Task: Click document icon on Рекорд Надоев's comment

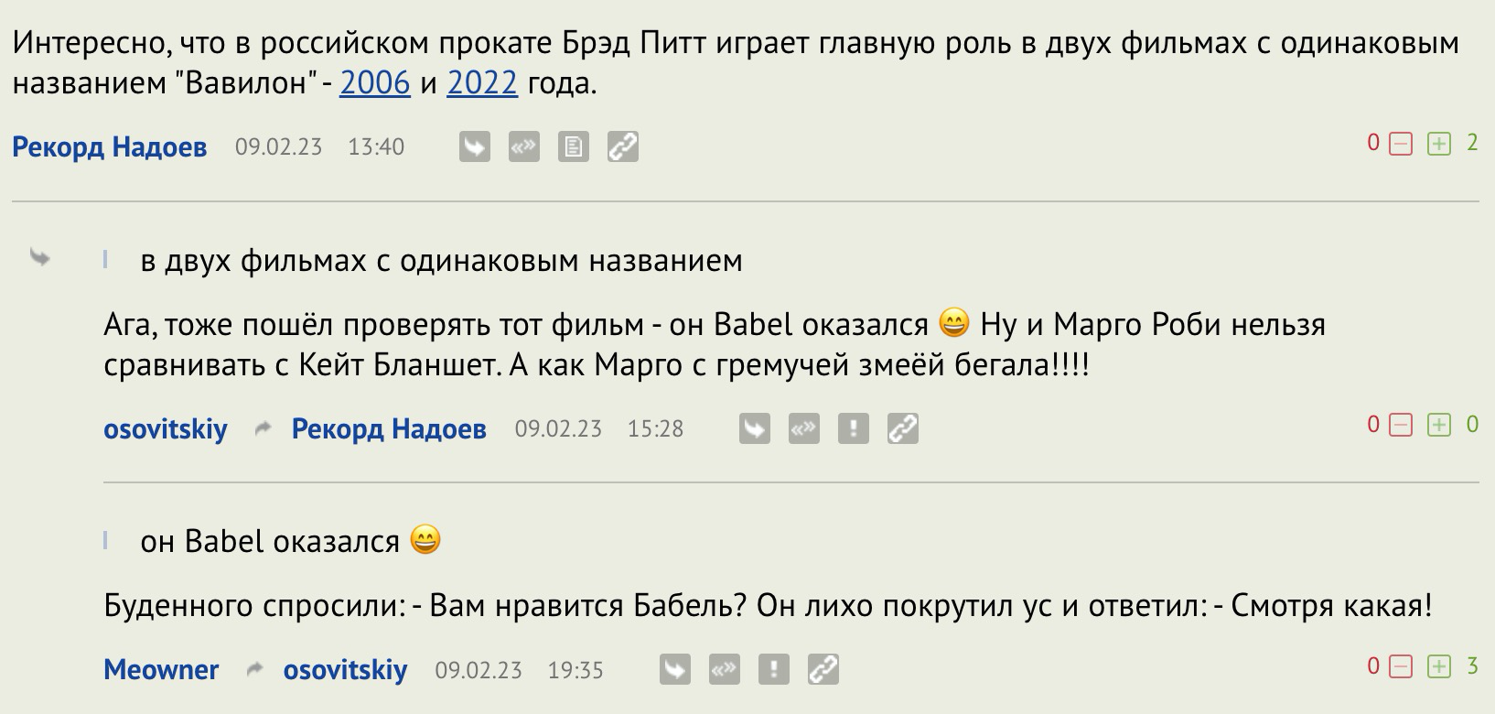Action: point(573,146)
